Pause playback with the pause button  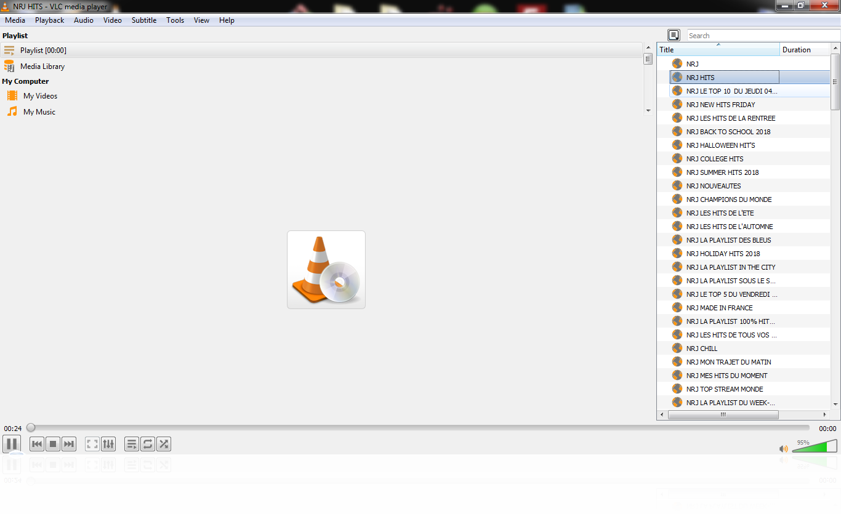tap(12, 444)
